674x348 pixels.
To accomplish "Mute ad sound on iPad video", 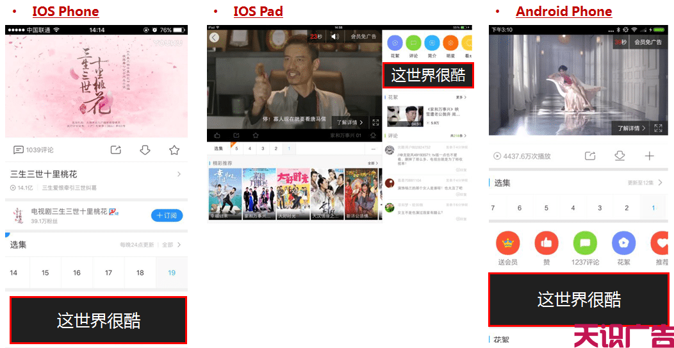I will 334,37.
